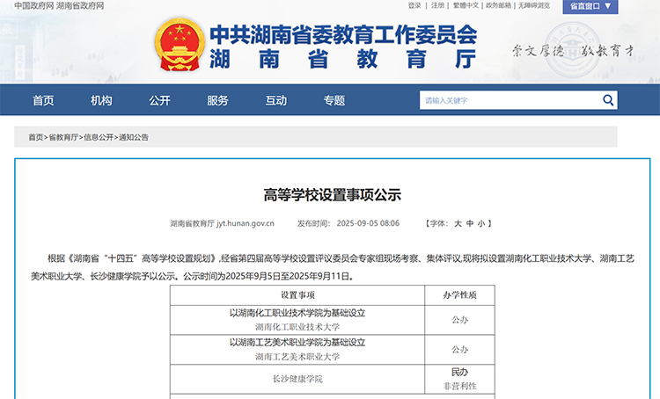Click the 登录 login link
Viewport: 660px width, 399px height.
click(x=414, y=5)
